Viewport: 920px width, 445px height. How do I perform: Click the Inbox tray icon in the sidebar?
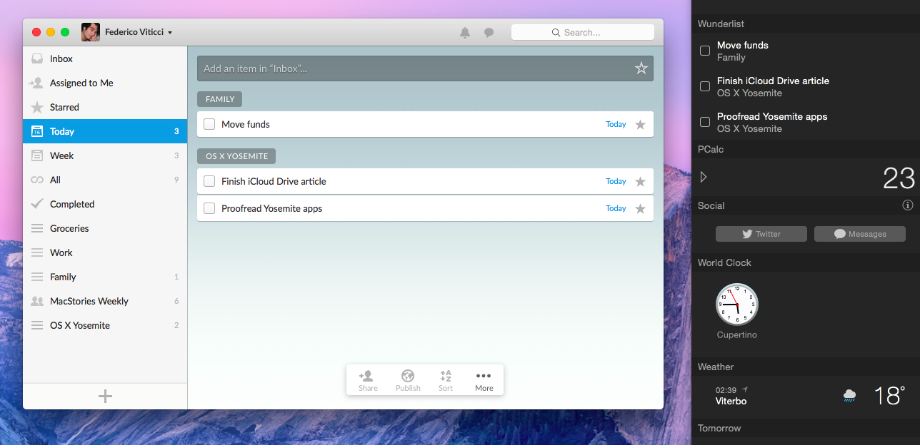[37, 58]
